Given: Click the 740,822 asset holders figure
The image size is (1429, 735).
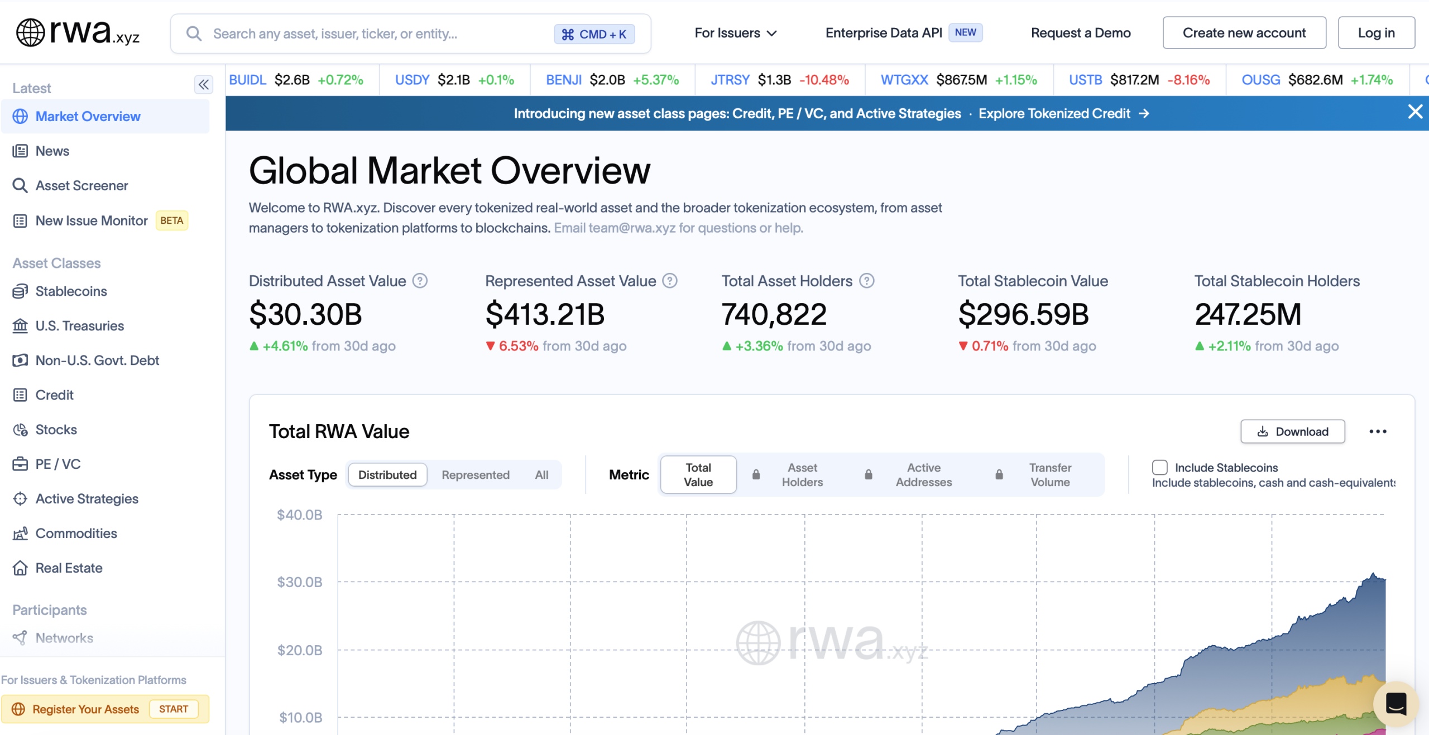Looking at the screenshot, I should (x=774, y=314).
